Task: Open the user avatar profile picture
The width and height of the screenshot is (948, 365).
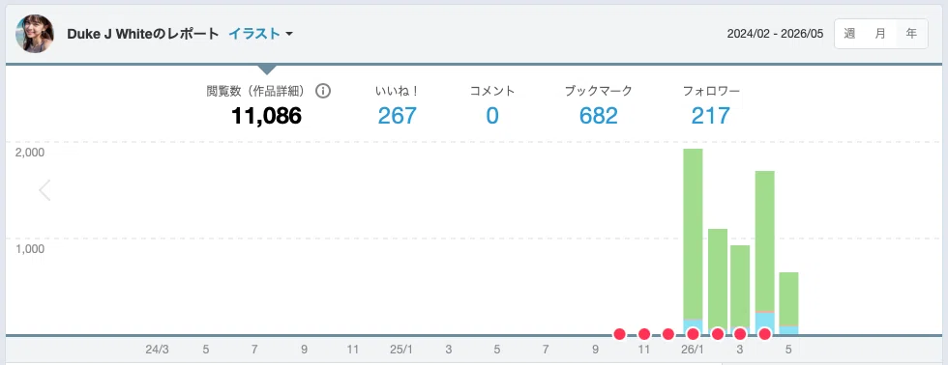Action: (35, 34)
